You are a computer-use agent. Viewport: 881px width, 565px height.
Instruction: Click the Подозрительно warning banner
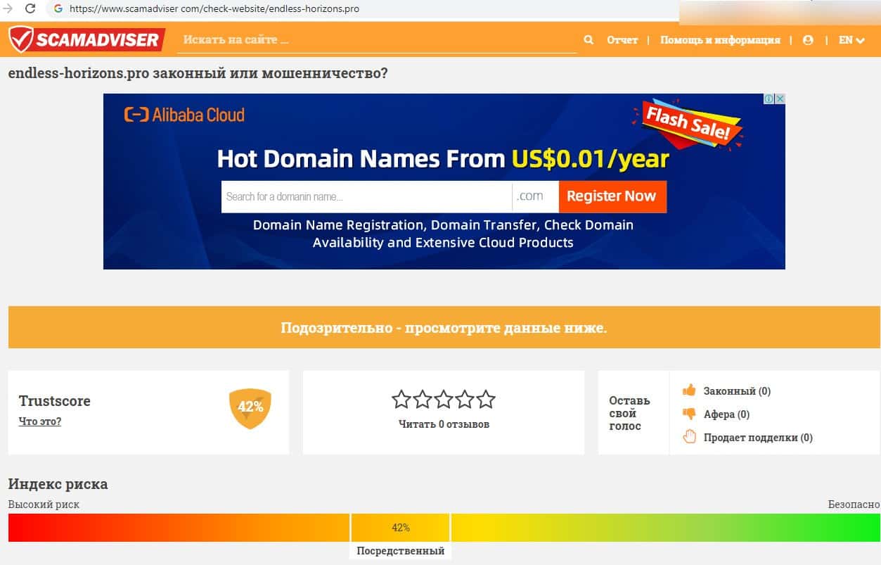[x=444, y=327]
